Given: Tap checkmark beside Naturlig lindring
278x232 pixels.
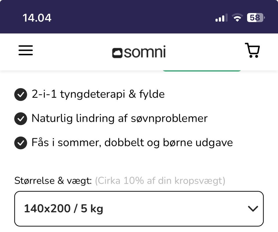Looking at the screenshot, I should tap(21, 119).
